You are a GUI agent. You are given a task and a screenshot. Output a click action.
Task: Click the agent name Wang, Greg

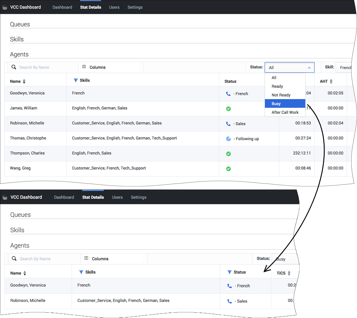coord(20,168)
